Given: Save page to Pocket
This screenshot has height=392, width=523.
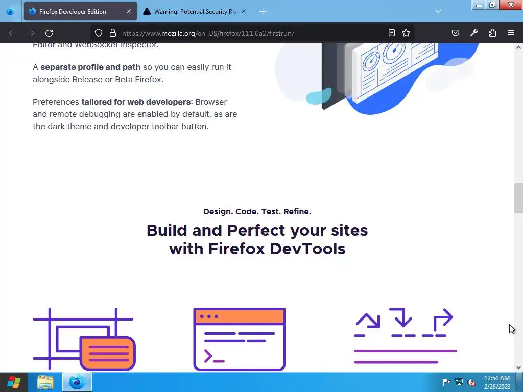Looking at the screenshot, I should 455,33.
